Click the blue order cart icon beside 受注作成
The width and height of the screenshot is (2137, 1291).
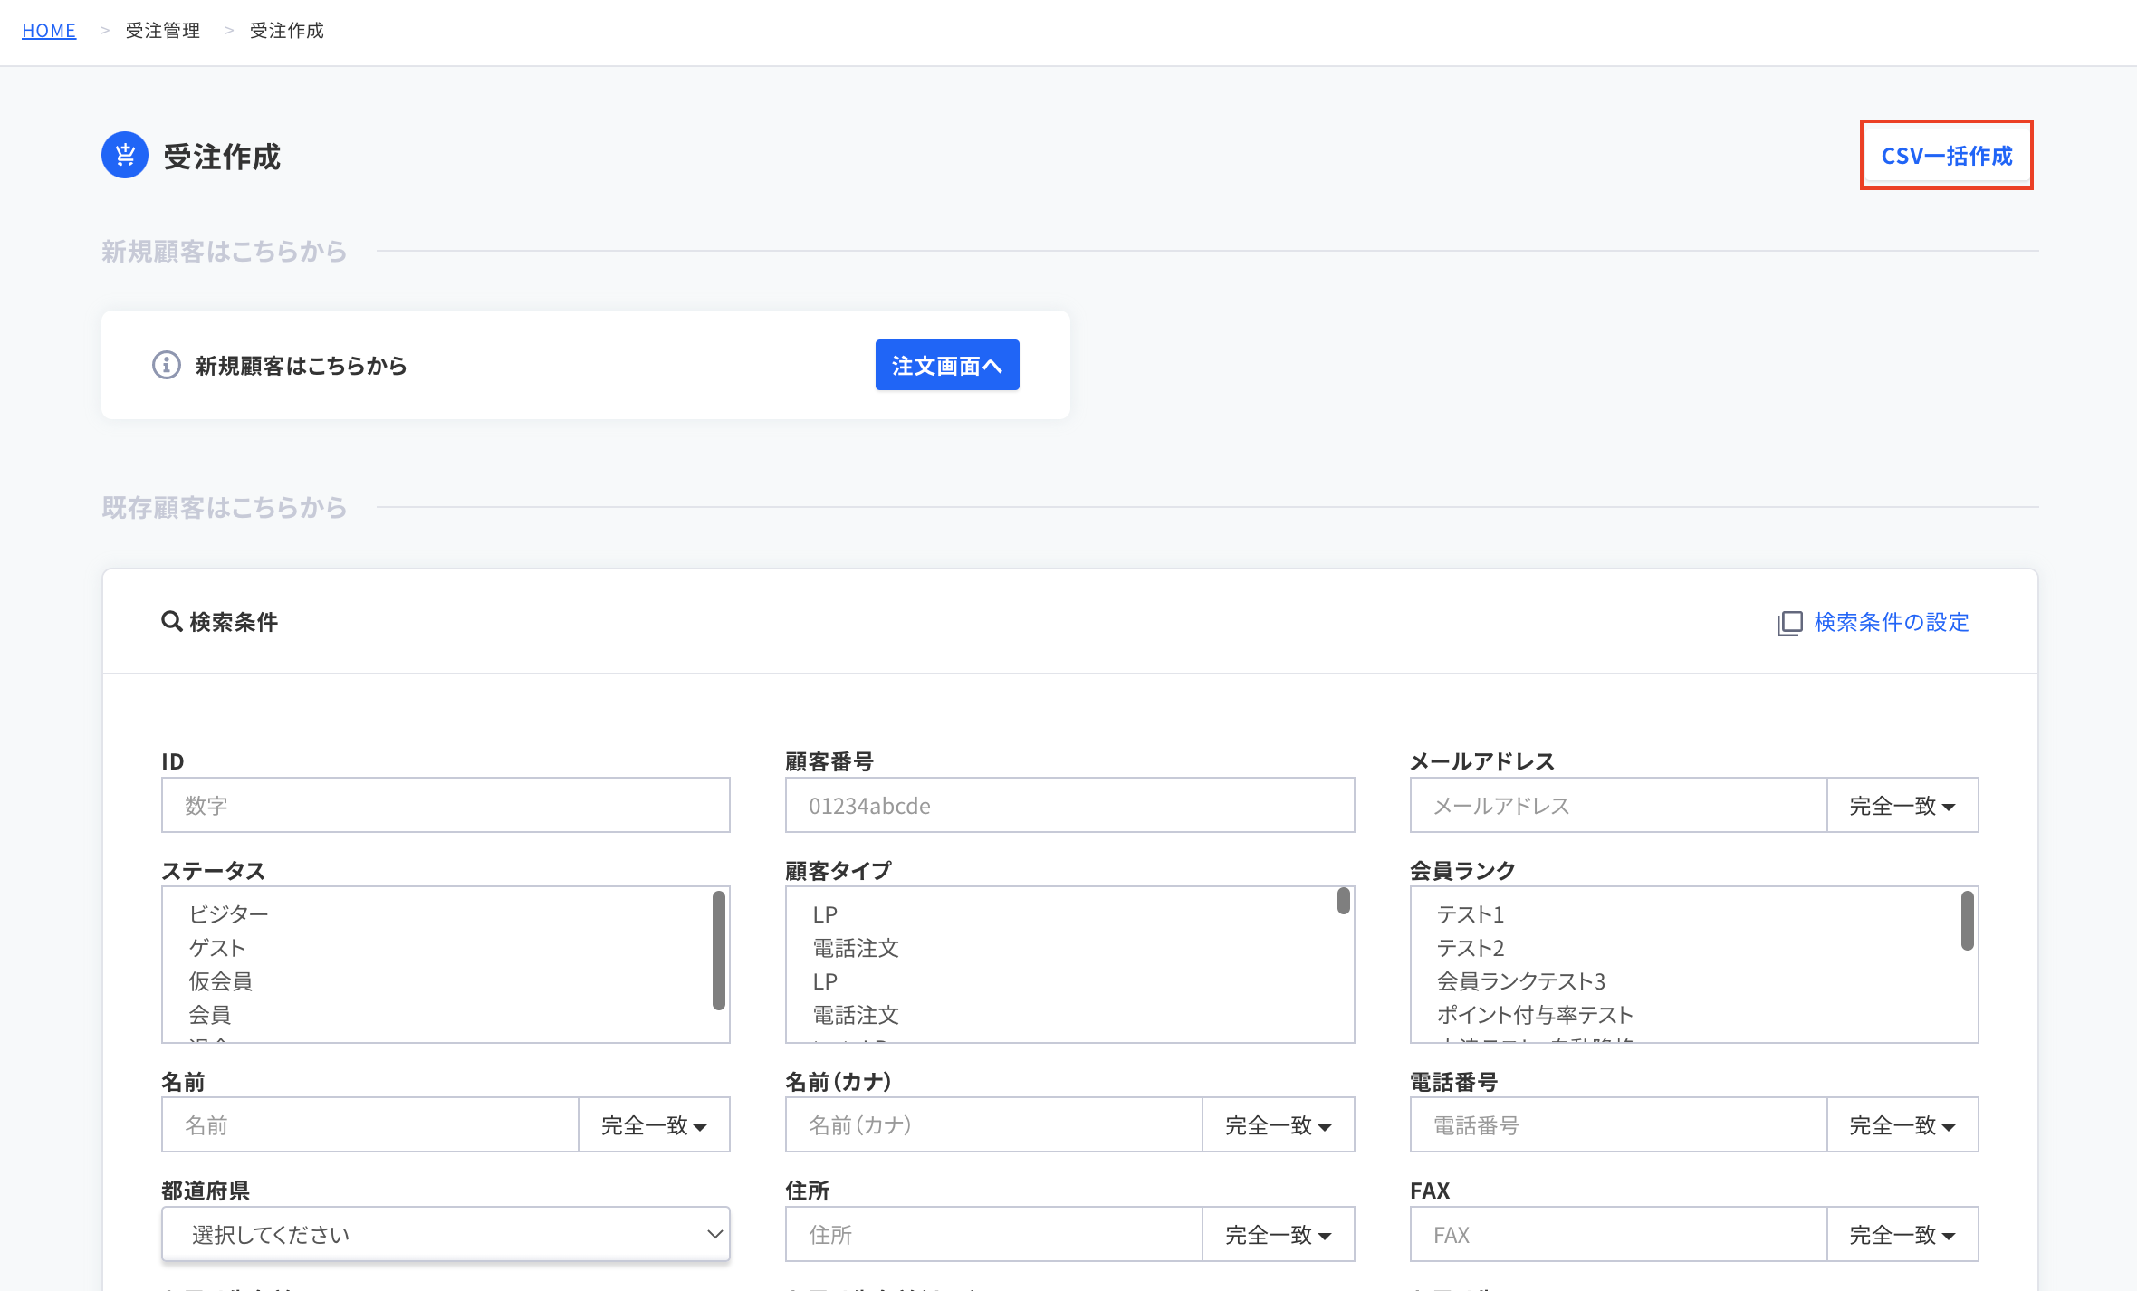pyautogui.click(x=125, y=155)
